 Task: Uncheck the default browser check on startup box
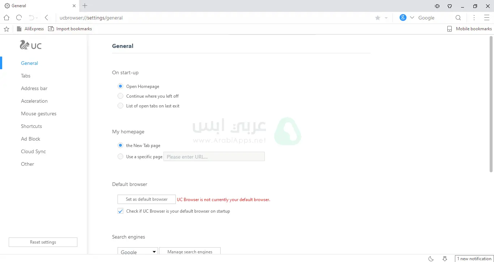coord(120,211)
